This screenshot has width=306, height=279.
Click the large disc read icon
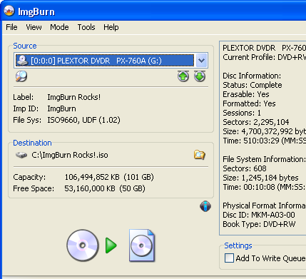click(x=83, y=245)
